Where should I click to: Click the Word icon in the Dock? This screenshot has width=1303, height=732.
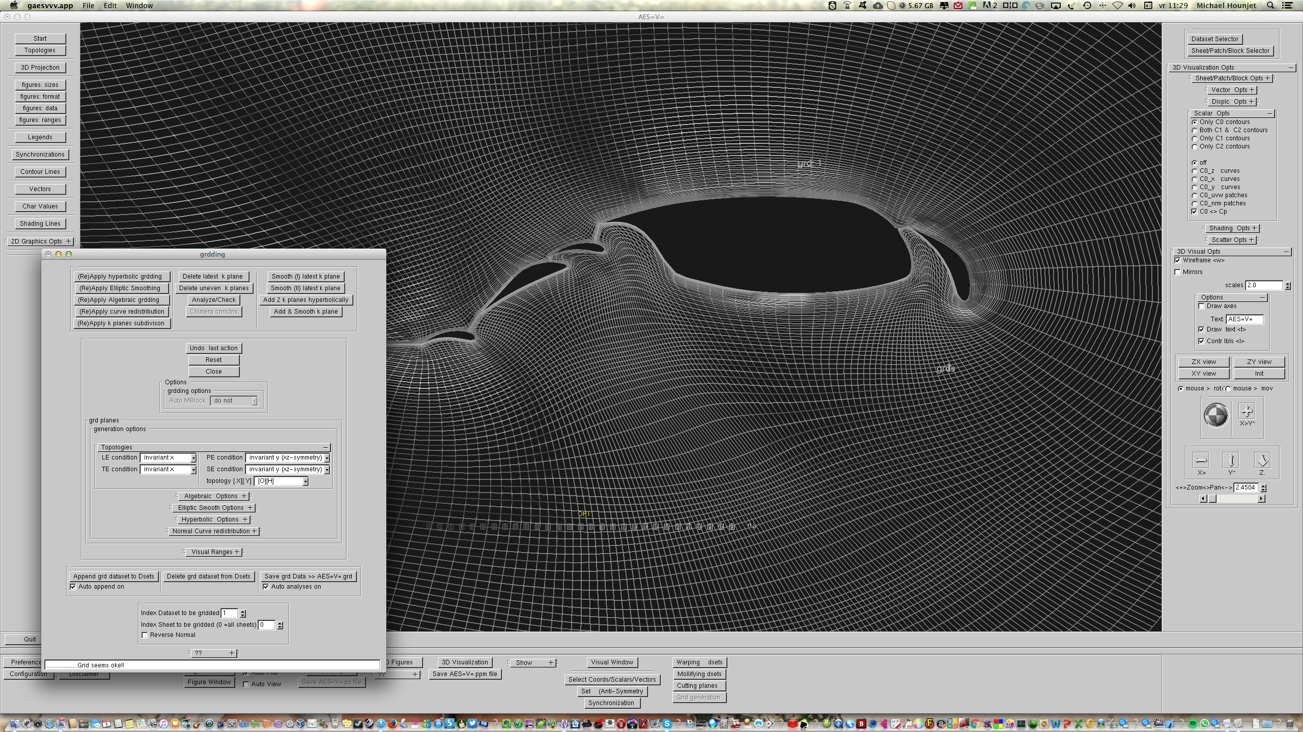coord(1056,723)
